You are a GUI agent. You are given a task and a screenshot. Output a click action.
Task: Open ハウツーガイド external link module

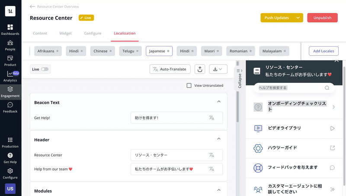pyautogui.click(x=294, y=148)
